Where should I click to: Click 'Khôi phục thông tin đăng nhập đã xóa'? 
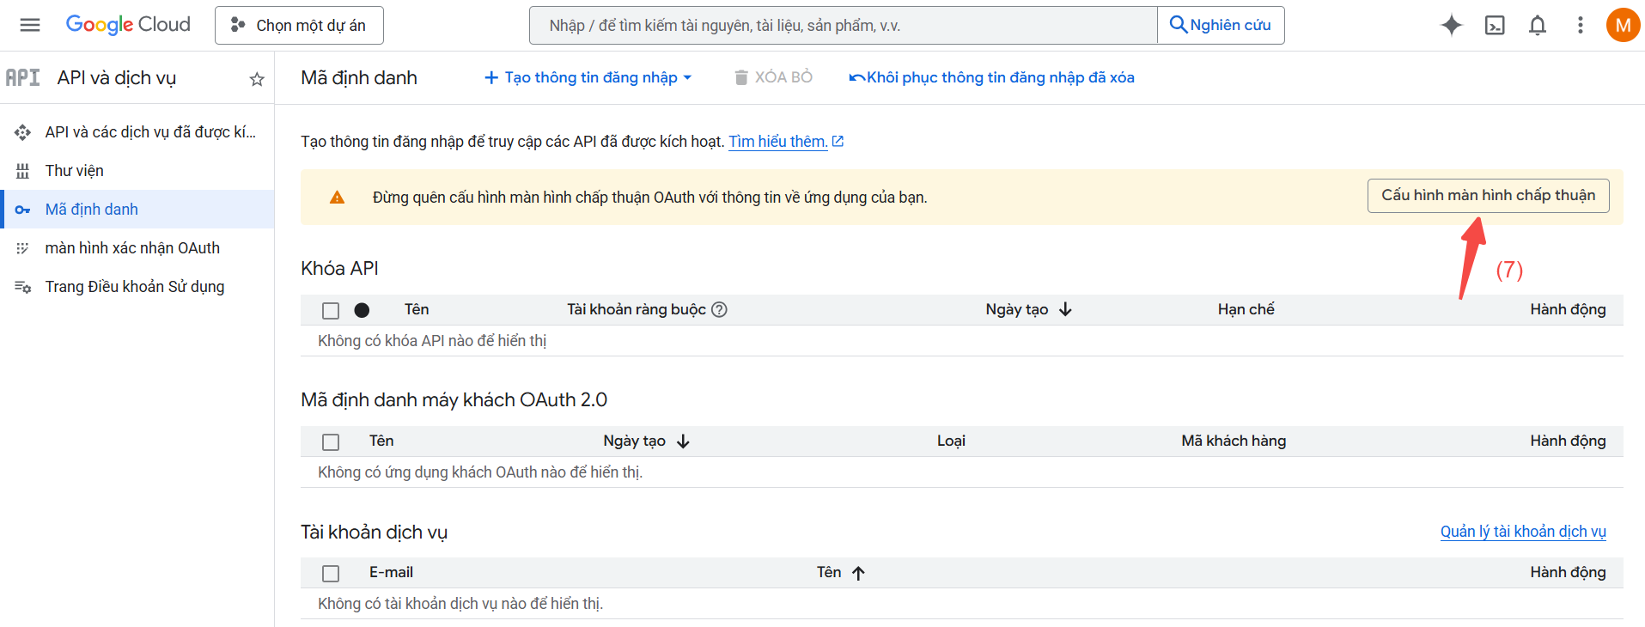(x=991, y=77)
